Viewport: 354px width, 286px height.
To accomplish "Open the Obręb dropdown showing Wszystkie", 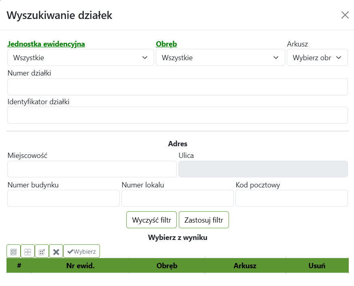I will [220, 57].
